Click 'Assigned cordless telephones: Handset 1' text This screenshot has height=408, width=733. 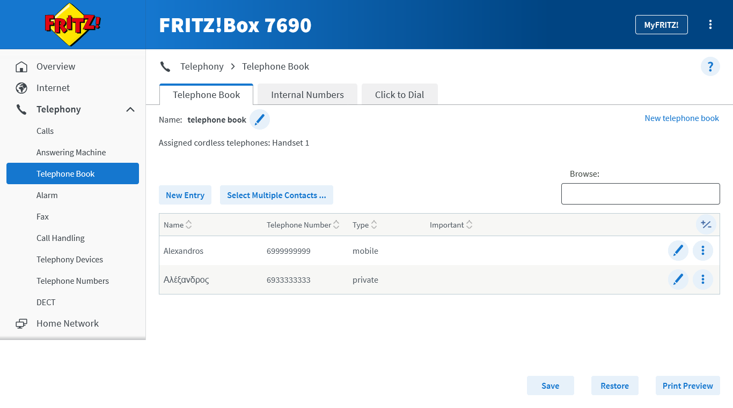click(x=234, y=143)
